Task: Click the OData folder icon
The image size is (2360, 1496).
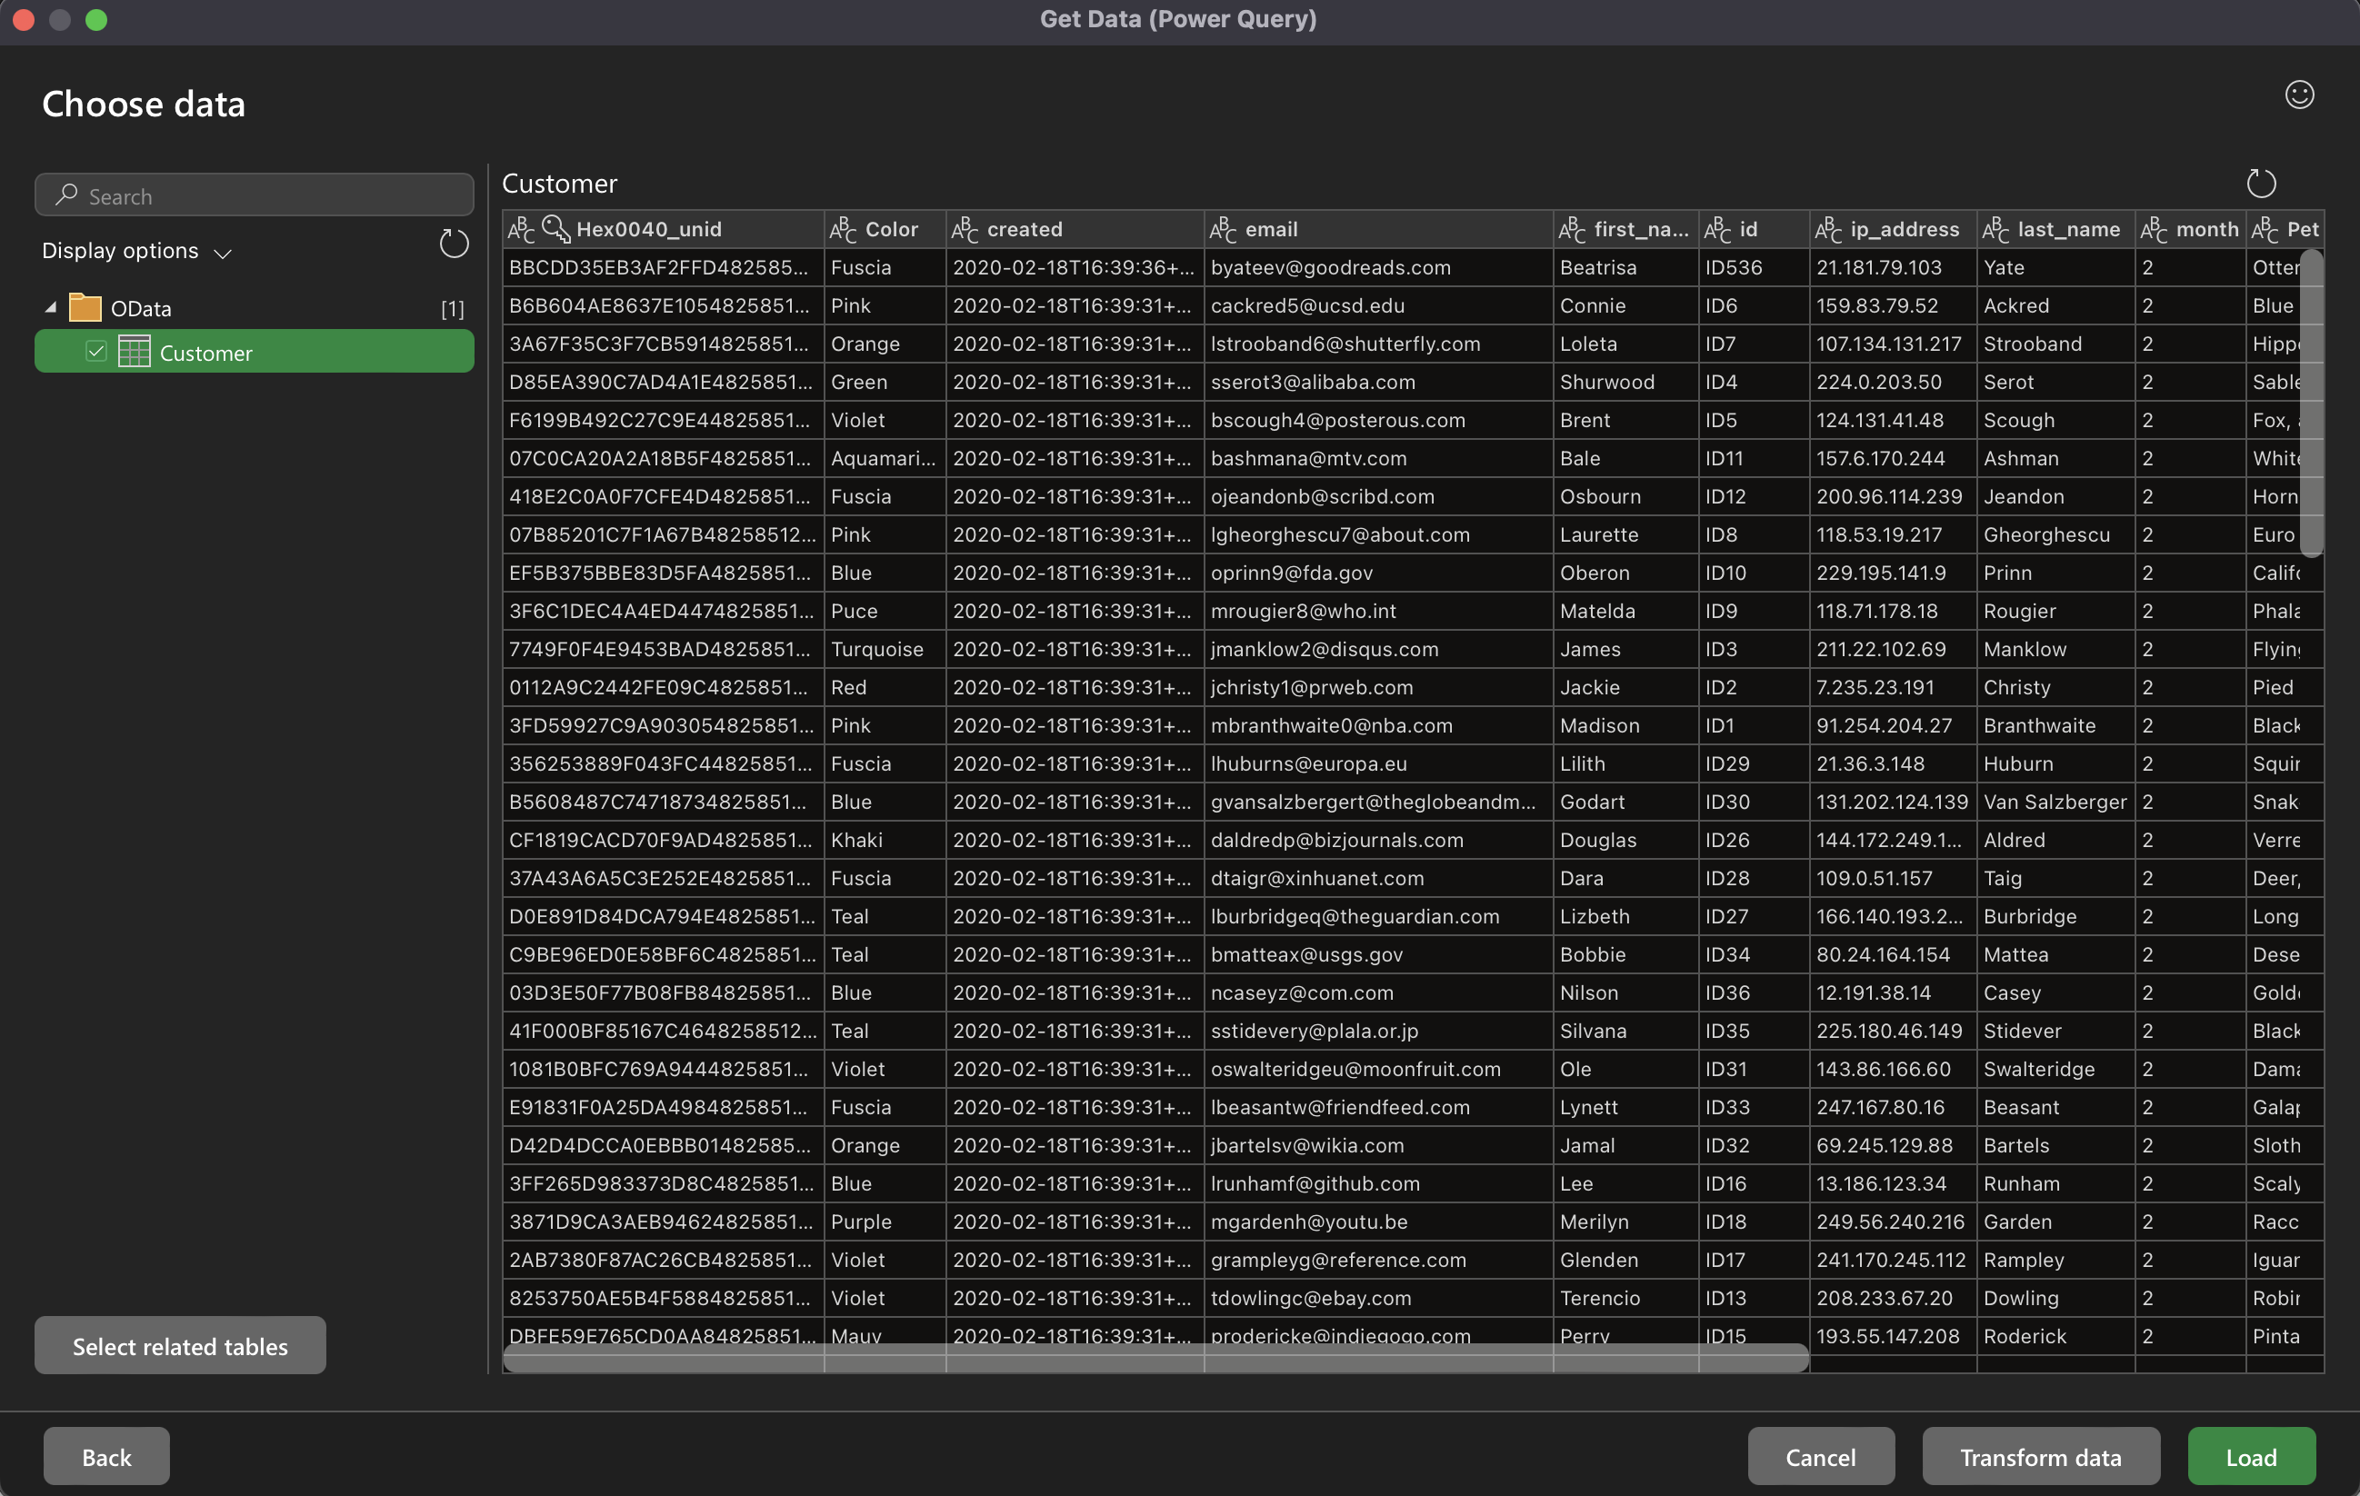Action: [85, 307]
